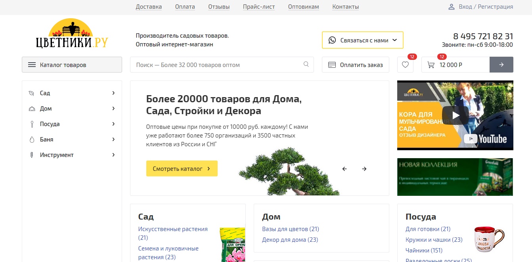532x262 pixels.
Task: Click the Оплатить заказ button
Action: tap(356, 65)
